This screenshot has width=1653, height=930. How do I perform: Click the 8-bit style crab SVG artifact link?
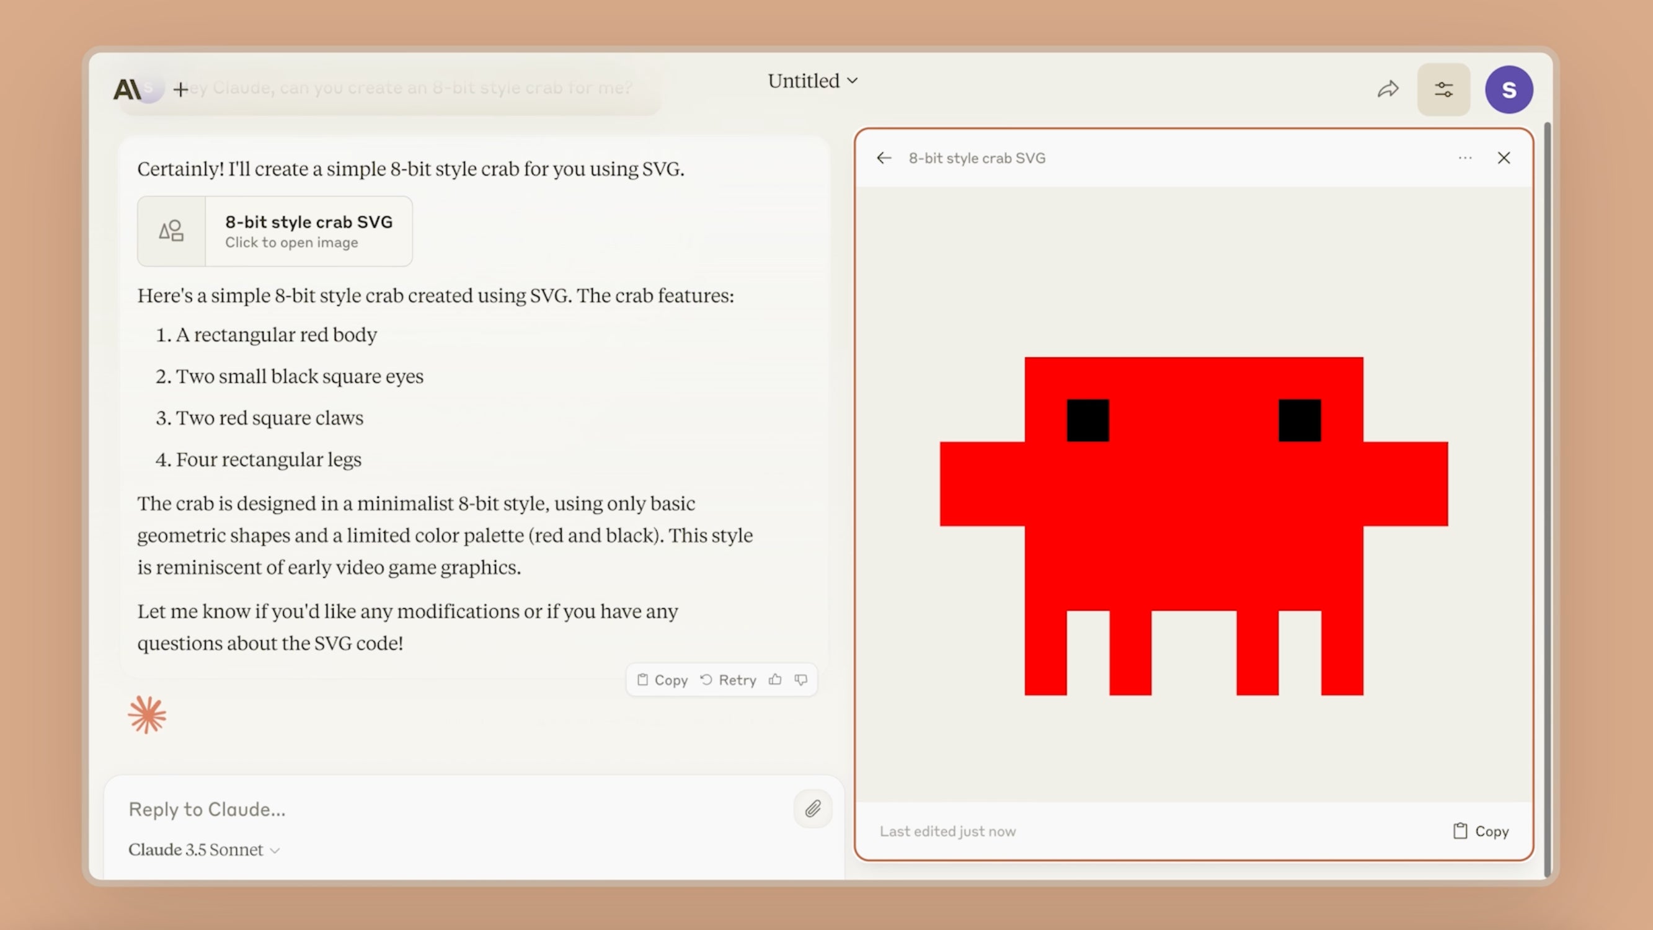pyautogui.click(x=275, y=231)
